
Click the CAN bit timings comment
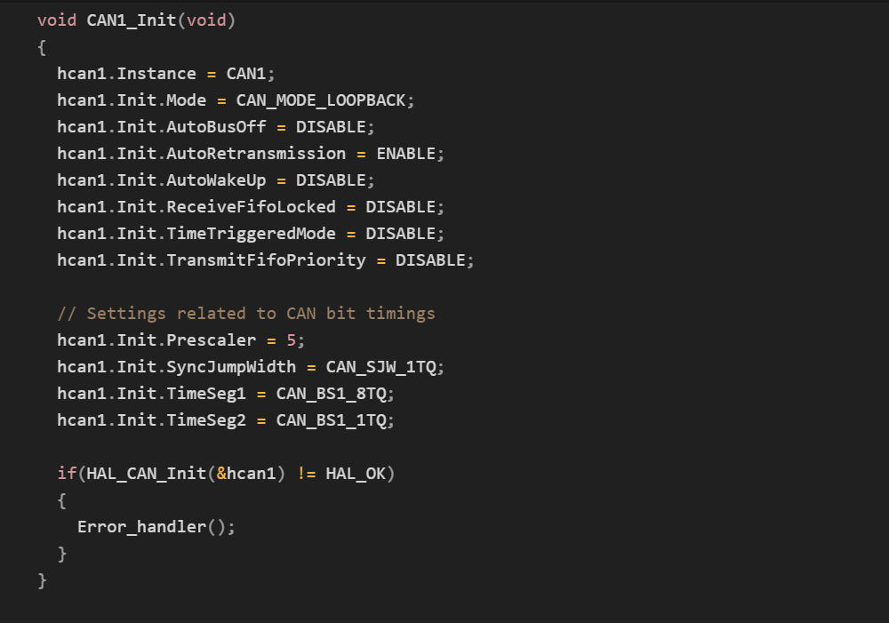246,313
